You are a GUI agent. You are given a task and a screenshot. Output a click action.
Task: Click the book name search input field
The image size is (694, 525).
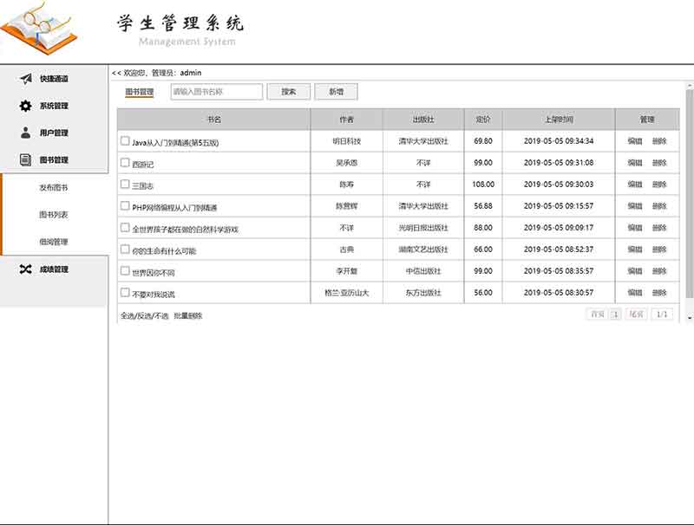tap(216, 92)
